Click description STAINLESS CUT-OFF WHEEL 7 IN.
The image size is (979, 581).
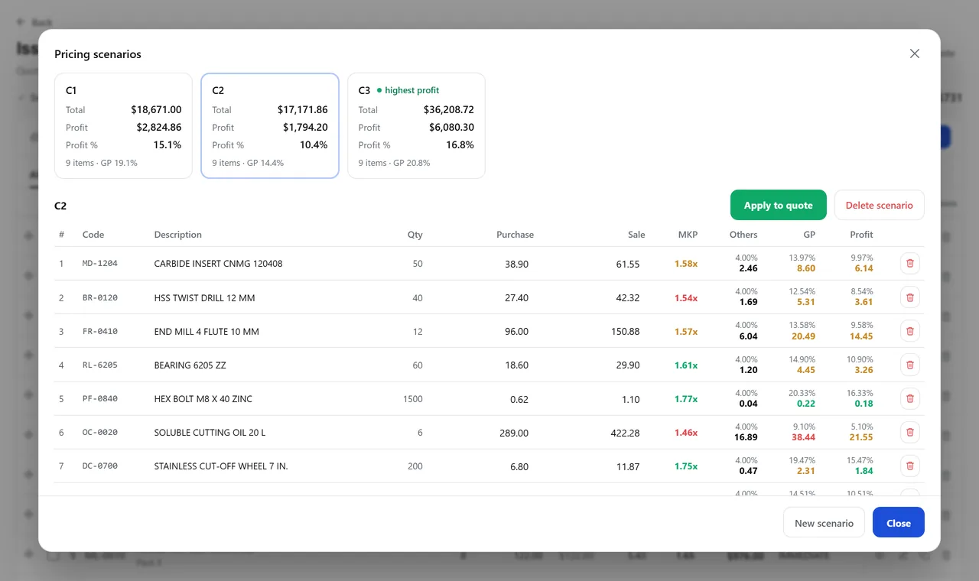pyautogui.click(x=221, y=466)
